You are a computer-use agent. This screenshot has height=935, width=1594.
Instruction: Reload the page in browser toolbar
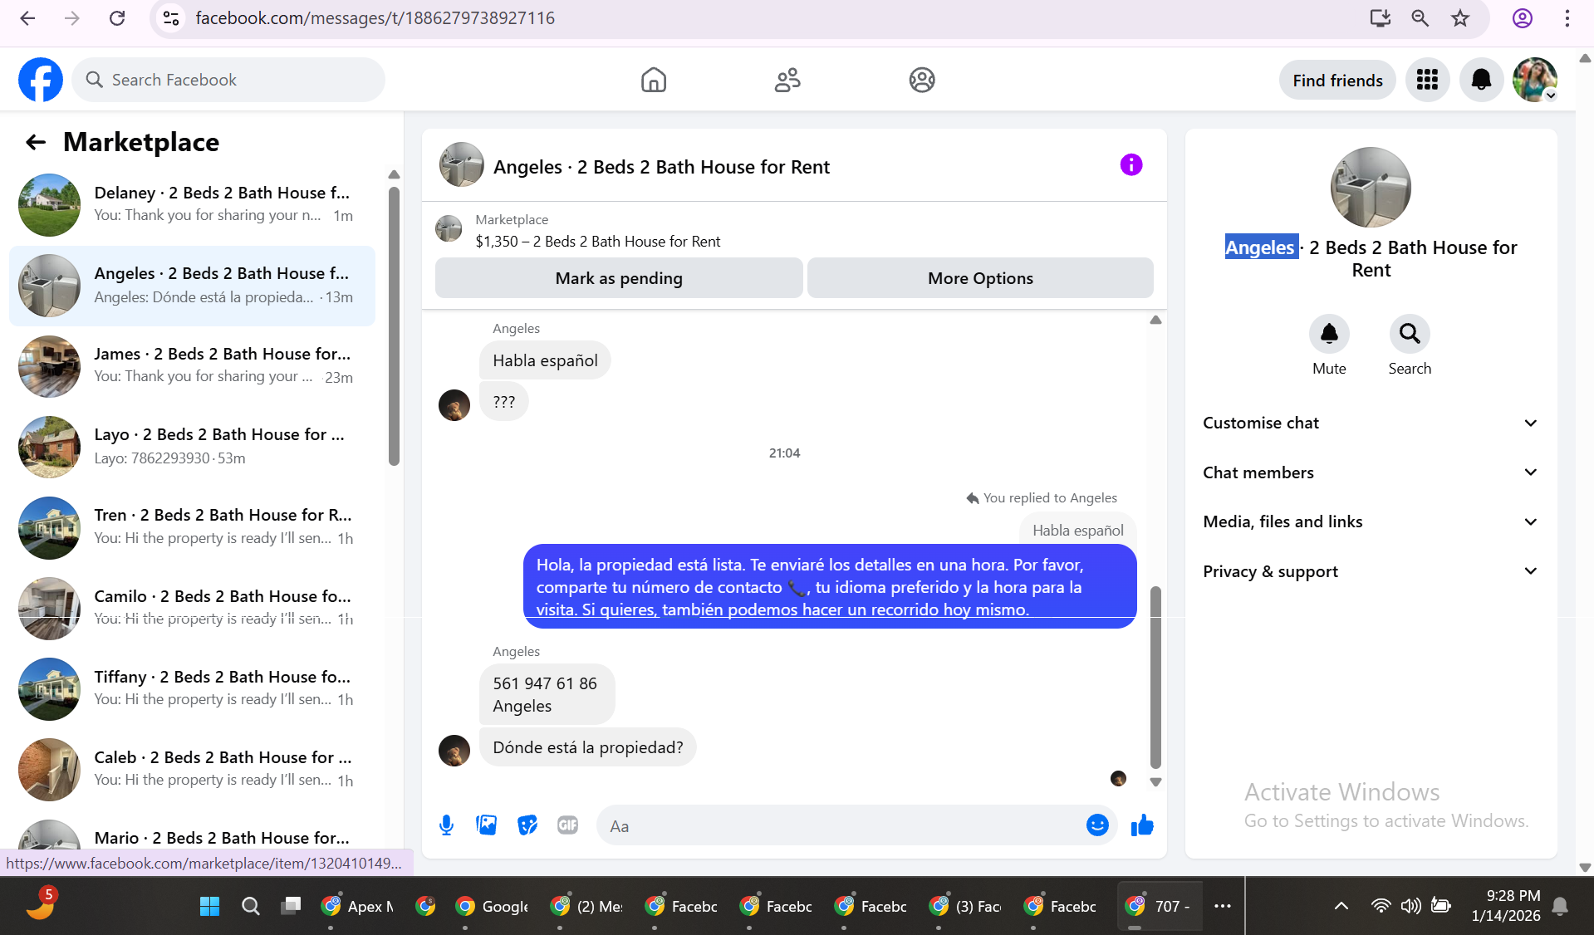pyautogui.click(x=117, y=18)
